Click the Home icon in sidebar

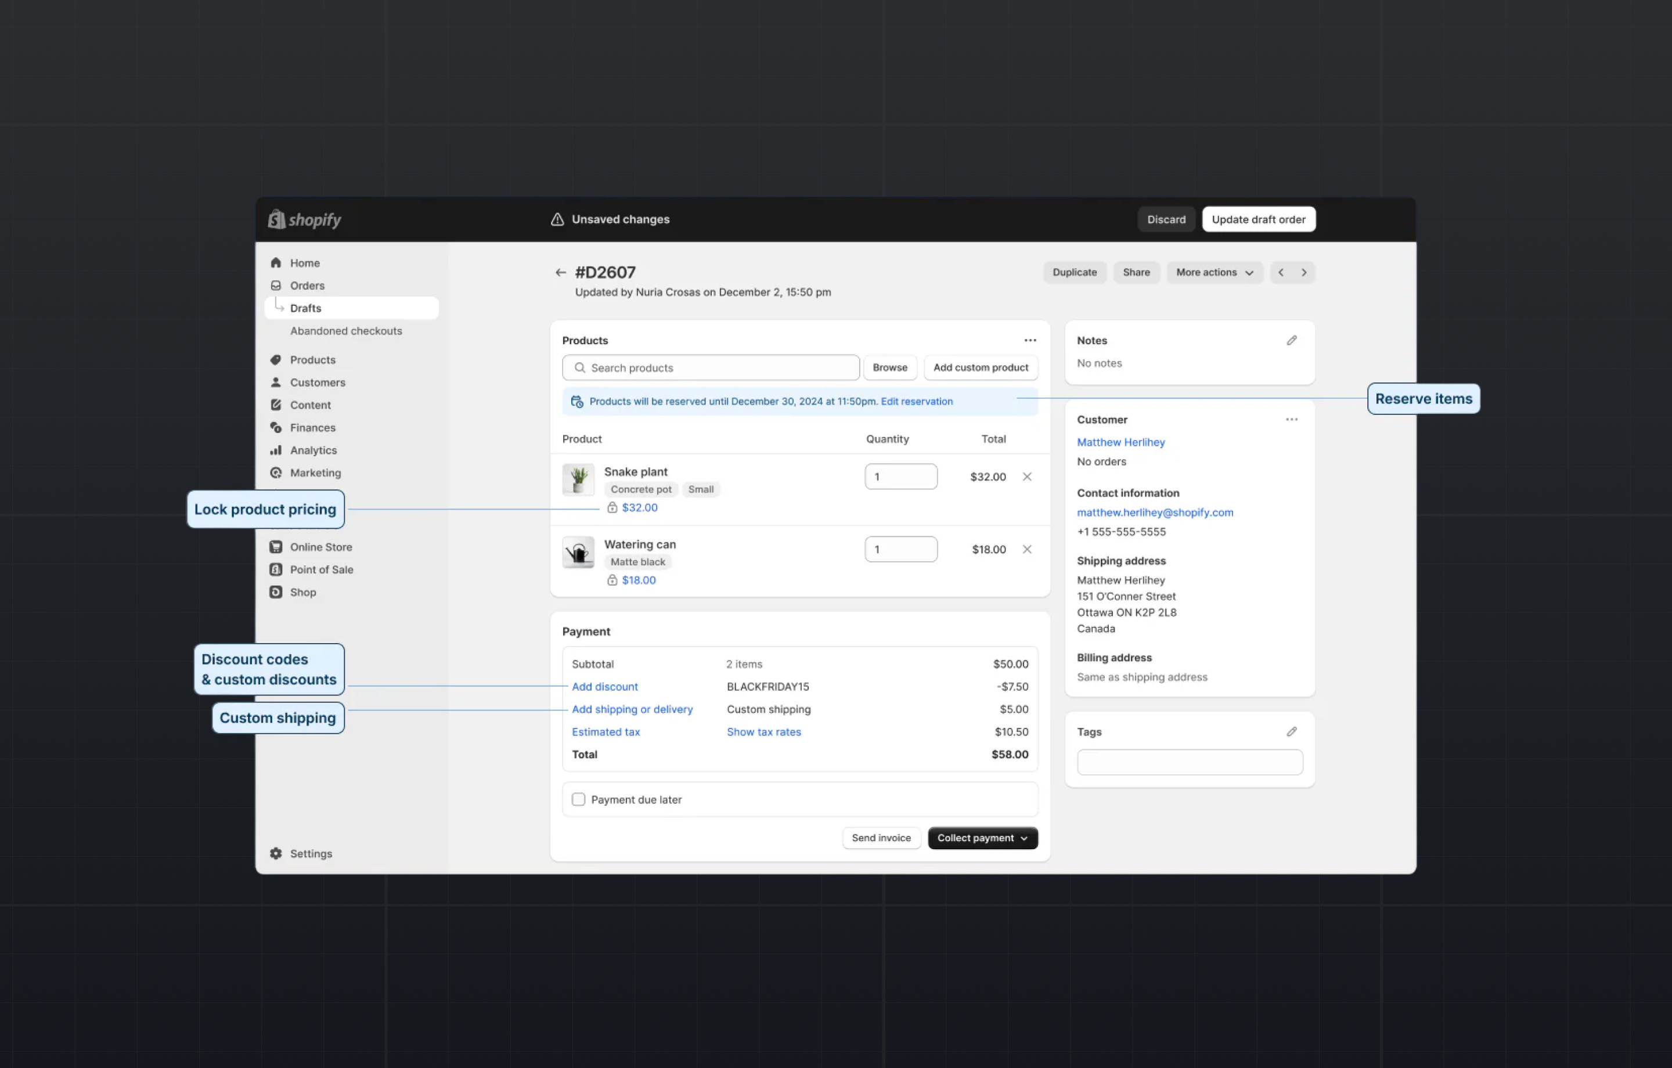click(x=276, y=262)
